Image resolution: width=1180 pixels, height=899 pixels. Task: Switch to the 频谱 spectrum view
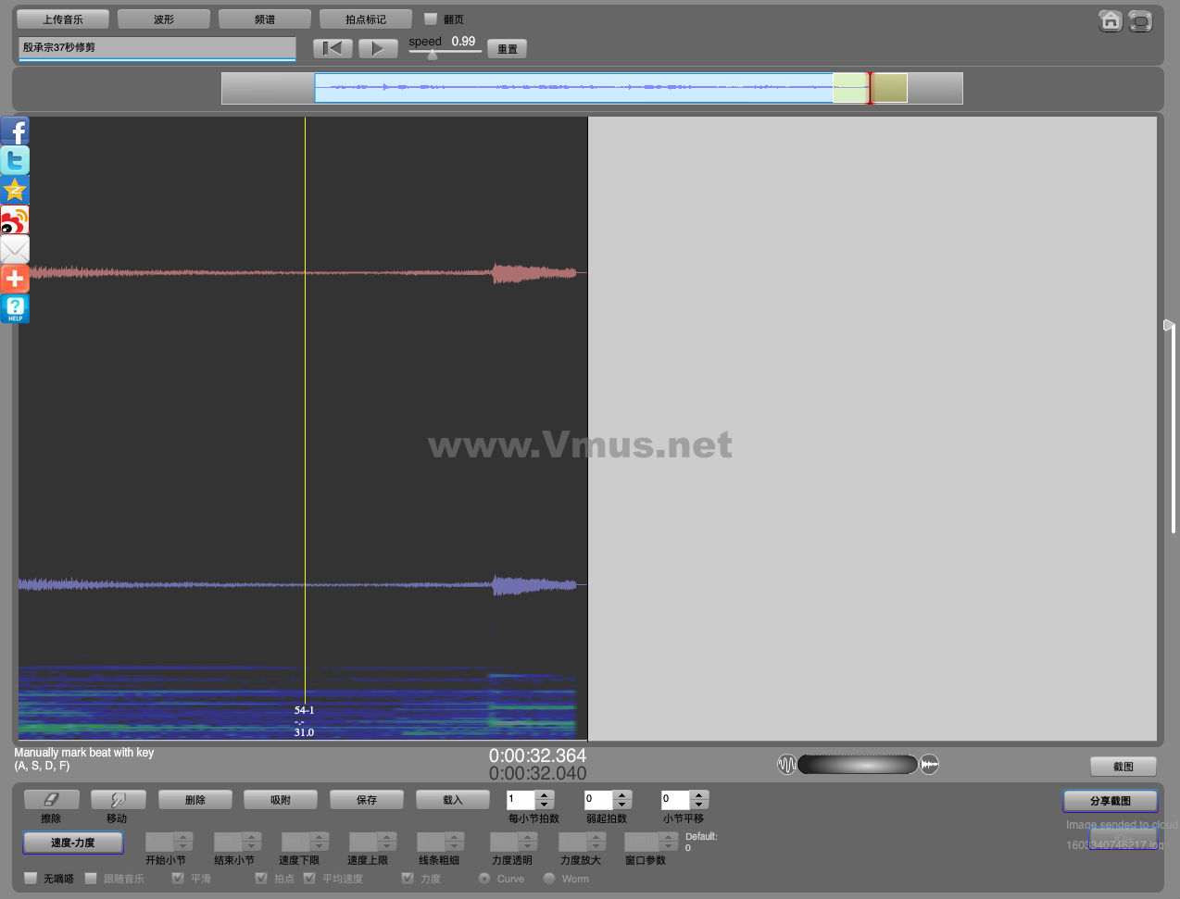[x=264, y=19]
